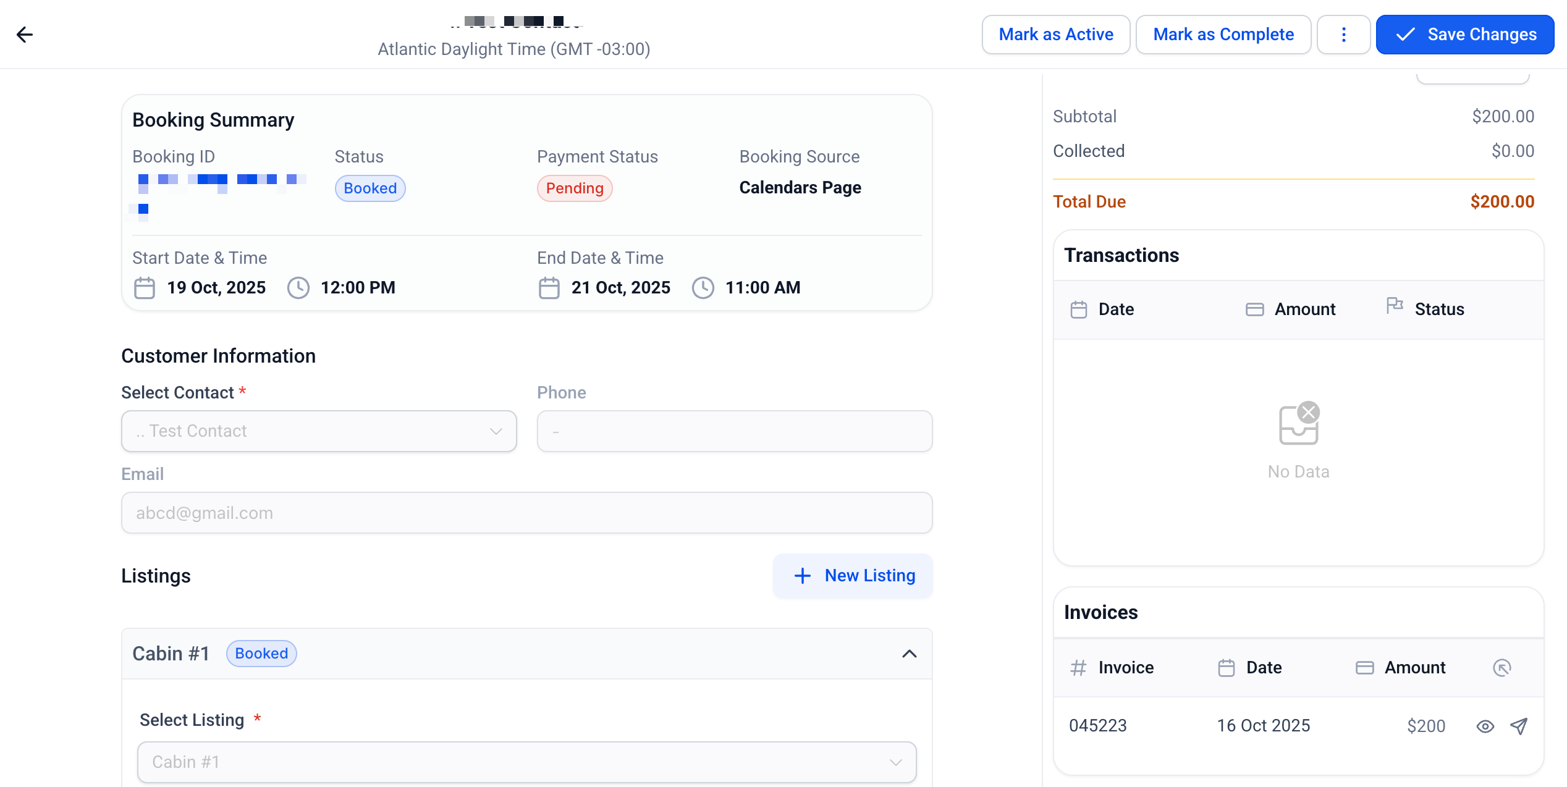Click the Transactions Status flag icon
Screen dimensions: 1567x787
1395,306
